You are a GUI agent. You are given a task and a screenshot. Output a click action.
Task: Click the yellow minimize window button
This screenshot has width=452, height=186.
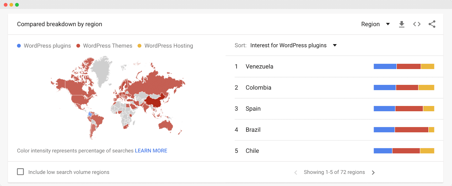pos(11,5)
